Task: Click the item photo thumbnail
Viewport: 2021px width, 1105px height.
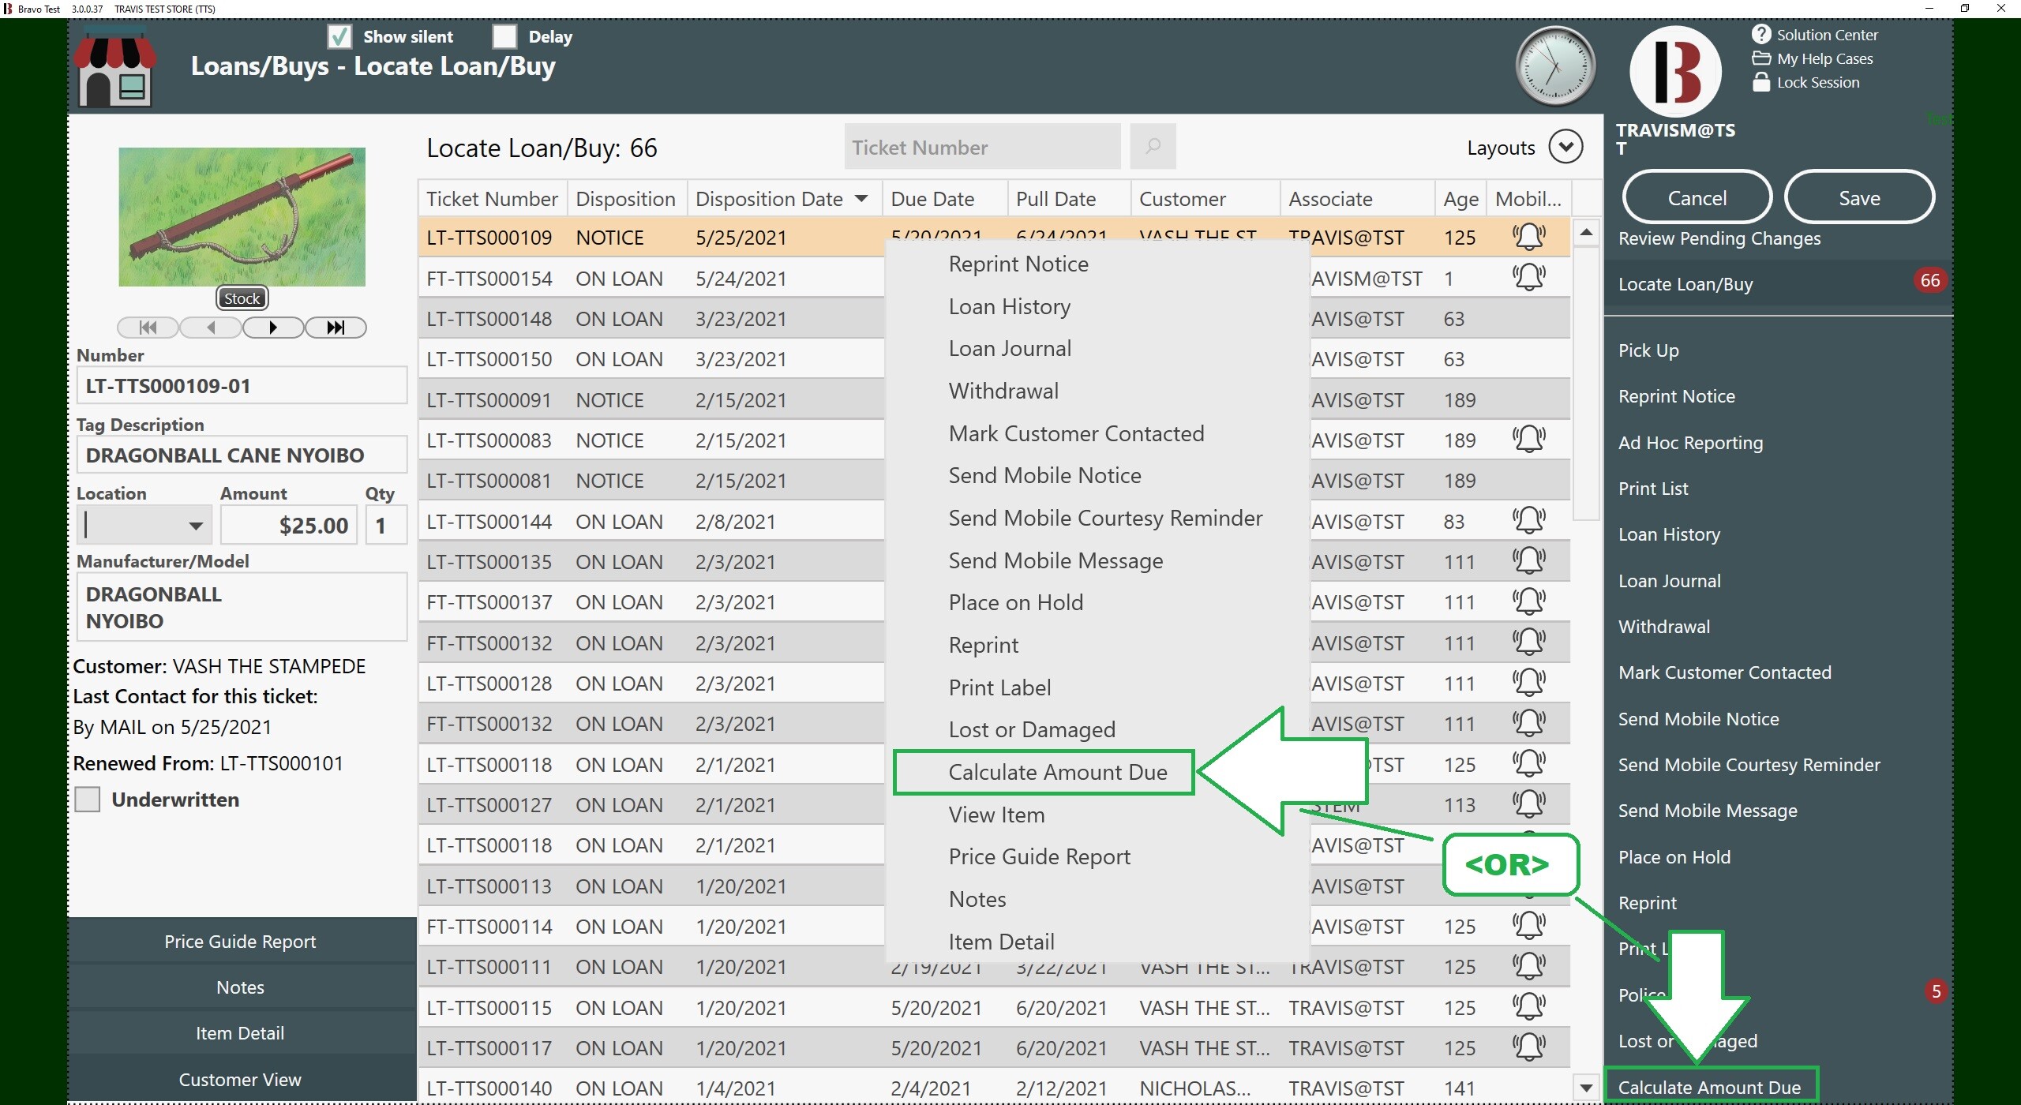Action: coord(242,216)
